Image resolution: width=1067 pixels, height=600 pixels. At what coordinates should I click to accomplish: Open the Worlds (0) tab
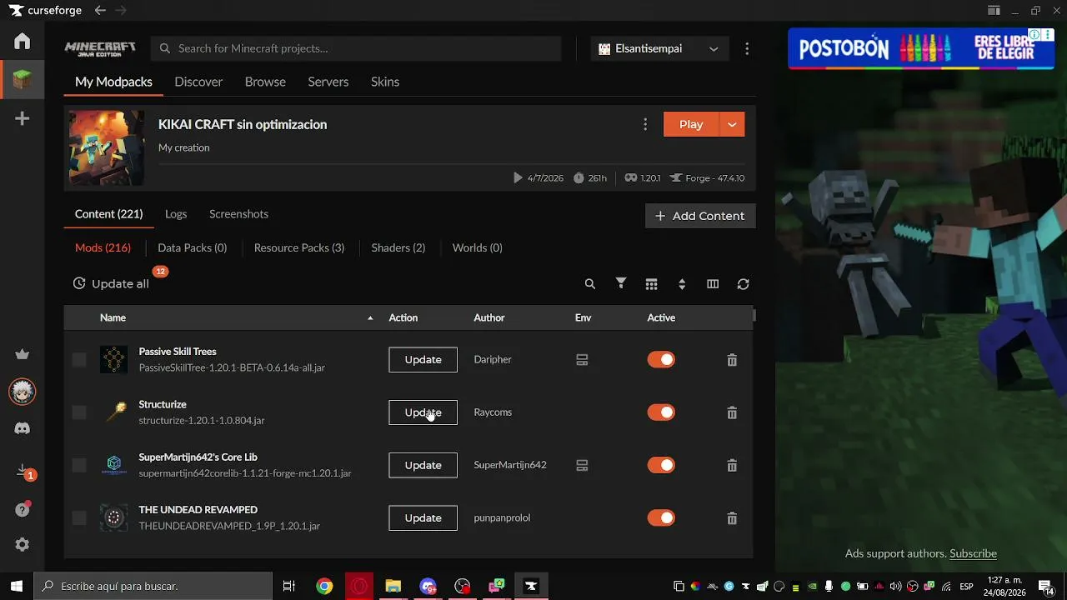[x=477, y=247]
